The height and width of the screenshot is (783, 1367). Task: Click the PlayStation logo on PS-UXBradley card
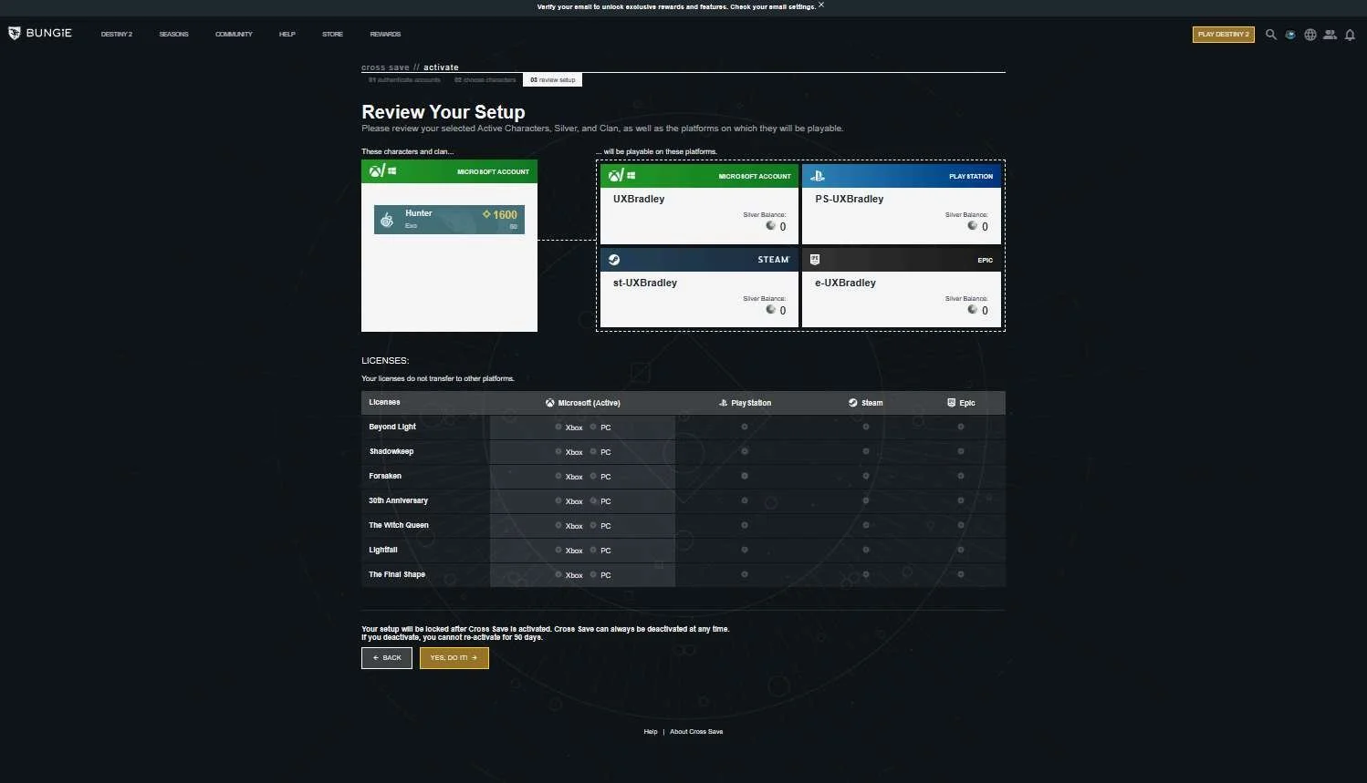click(818, 176)
